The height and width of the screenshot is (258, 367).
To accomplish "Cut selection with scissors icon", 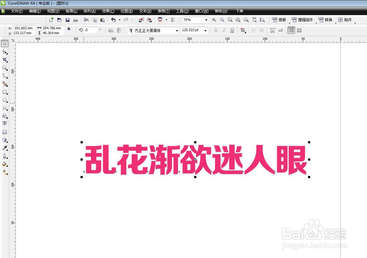I will [x=86, y=20].
